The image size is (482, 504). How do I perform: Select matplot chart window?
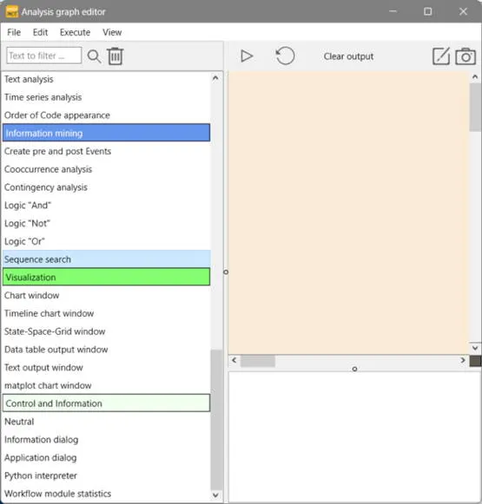tap(107, 385)
